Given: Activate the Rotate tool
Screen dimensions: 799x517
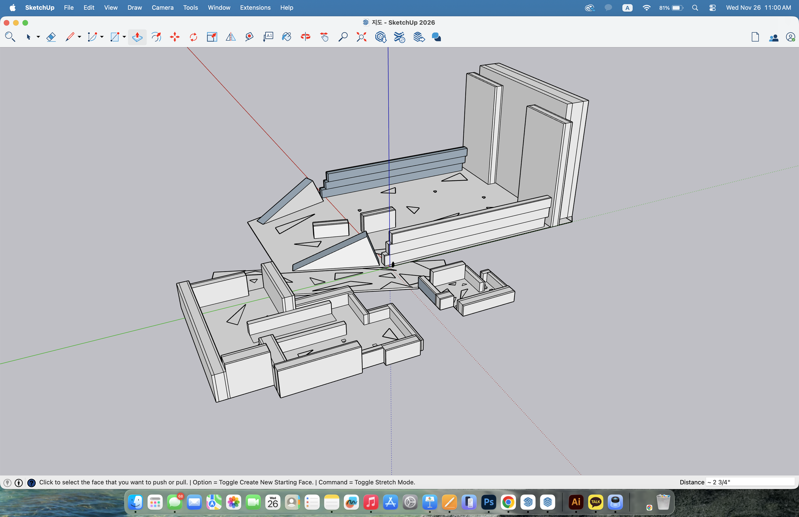Looking at the screenshot, I should point(193,37).
